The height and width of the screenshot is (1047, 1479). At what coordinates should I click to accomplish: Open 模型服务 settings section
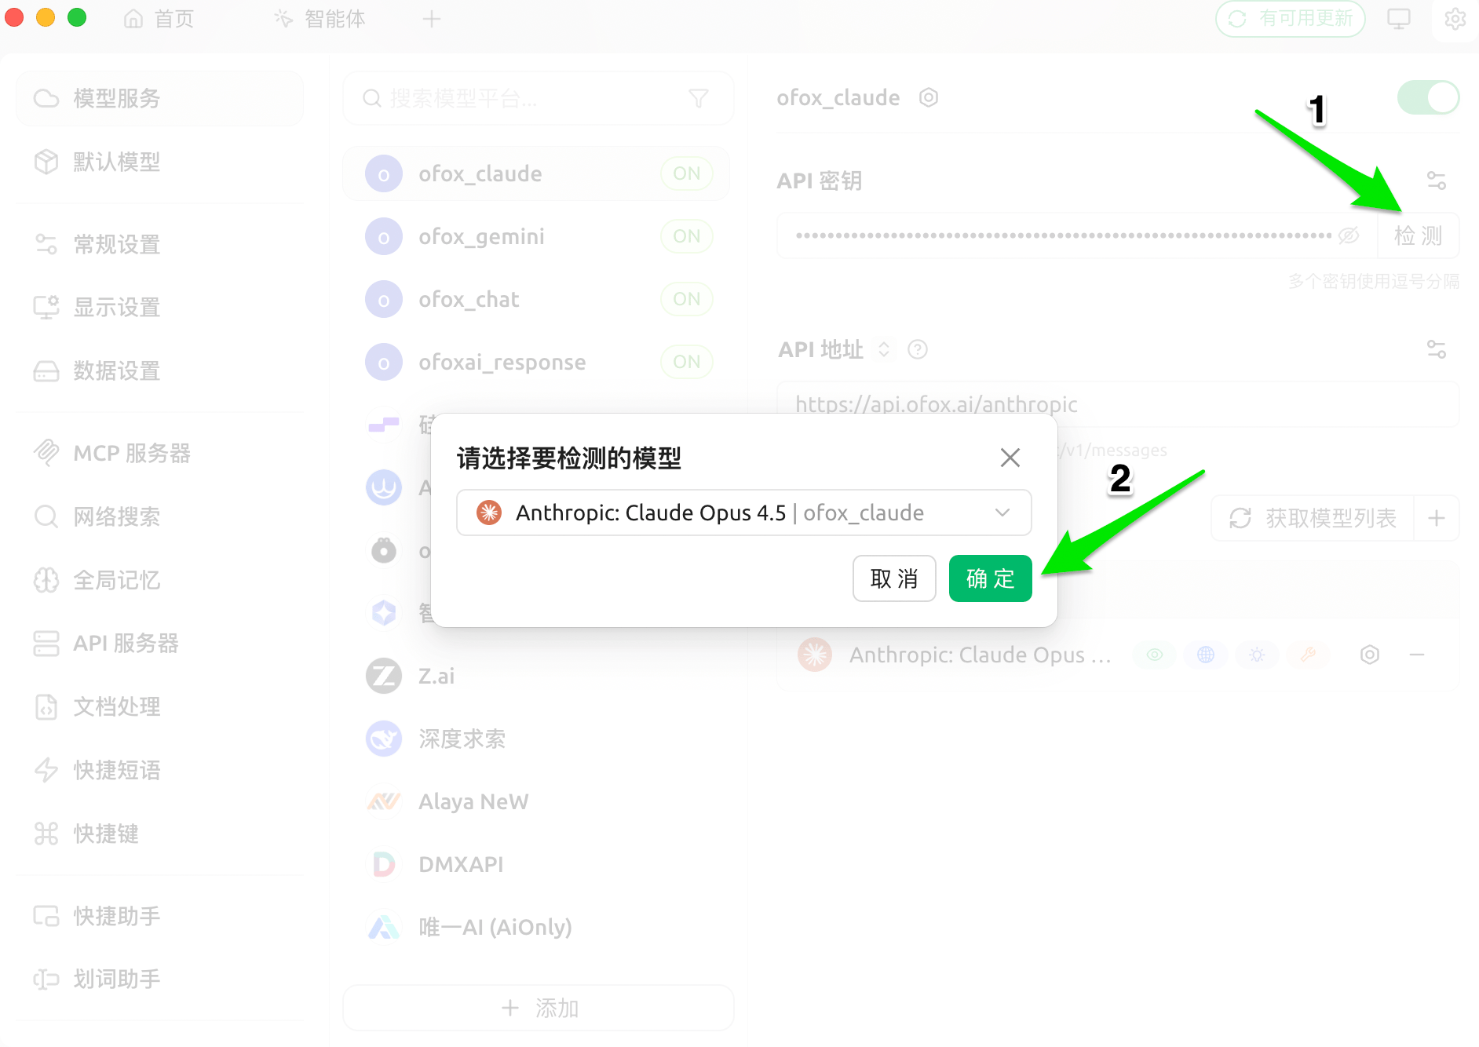coord(159,98)
